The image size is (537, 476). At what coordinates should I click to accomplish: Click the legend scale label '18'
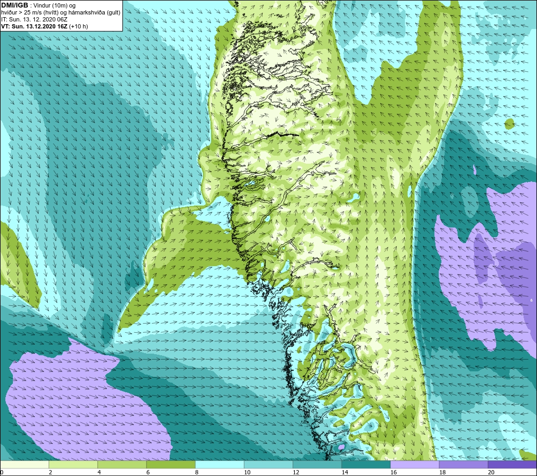442,472
